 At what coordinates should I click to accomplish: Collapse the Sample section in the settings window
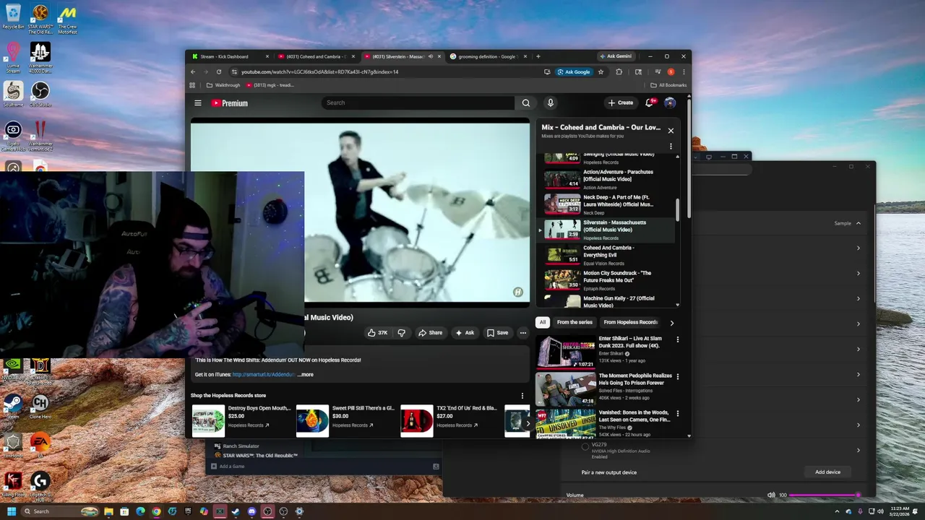(x=859, y=223)
